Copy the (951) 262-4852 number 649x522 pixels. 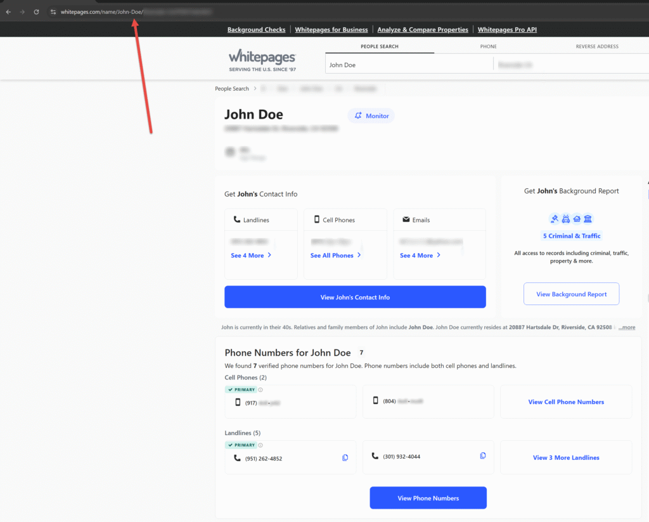pos(345,458)
